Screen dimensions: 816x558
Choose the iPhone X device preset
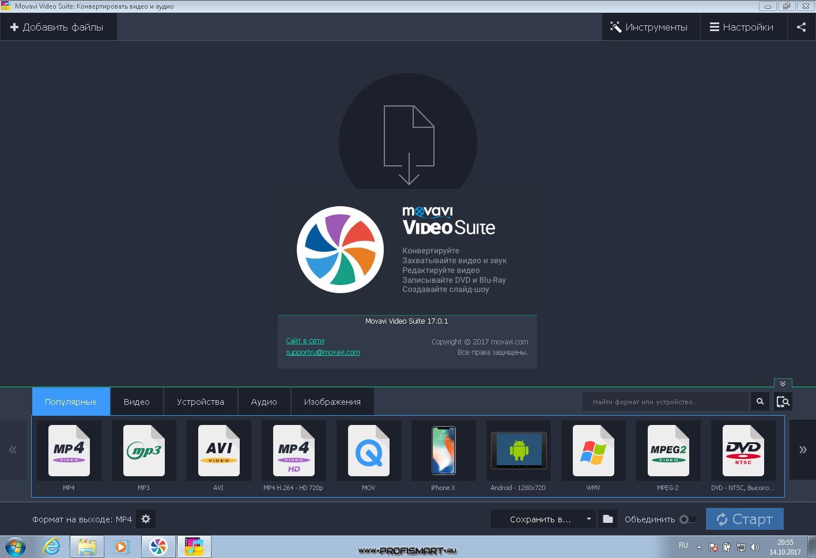point(444,451)
